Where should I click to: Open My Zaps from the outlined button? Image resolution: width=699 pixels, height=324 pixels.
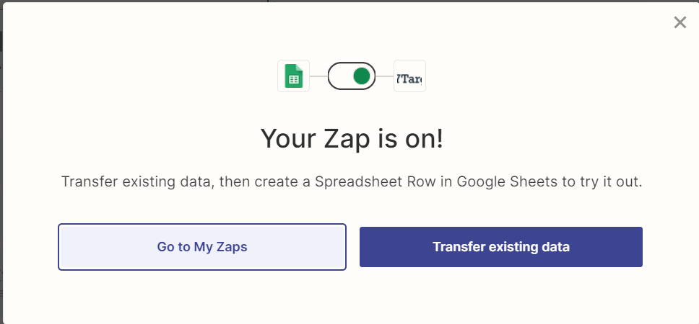click(202, 247)
